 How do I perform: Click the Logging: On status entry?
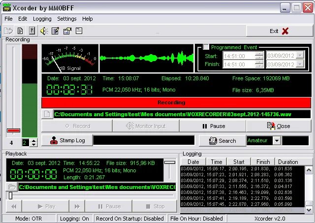(74, 219)
